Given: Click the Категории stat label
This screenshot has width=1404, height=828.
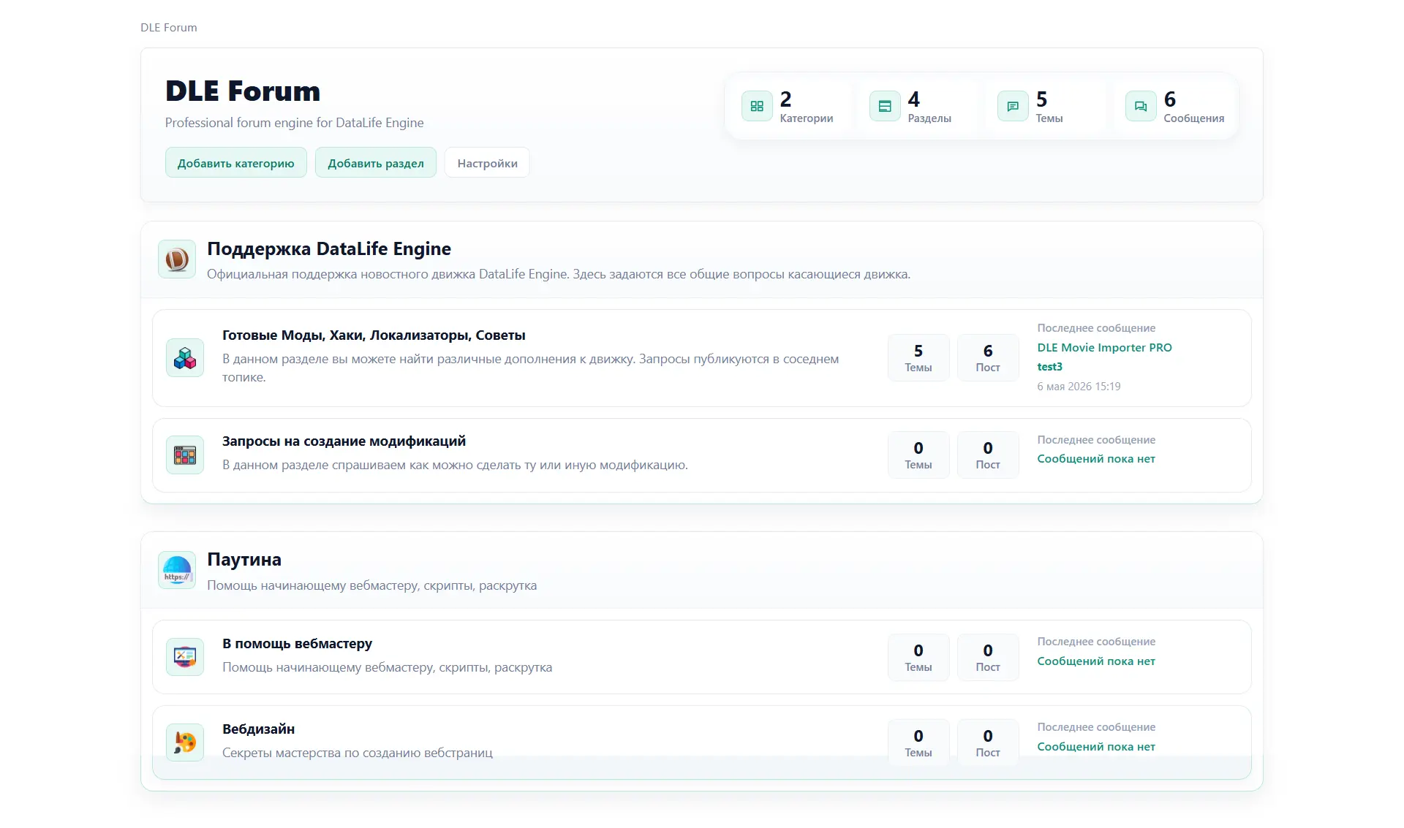Looking at the screenshot, I should coord(807,118).
